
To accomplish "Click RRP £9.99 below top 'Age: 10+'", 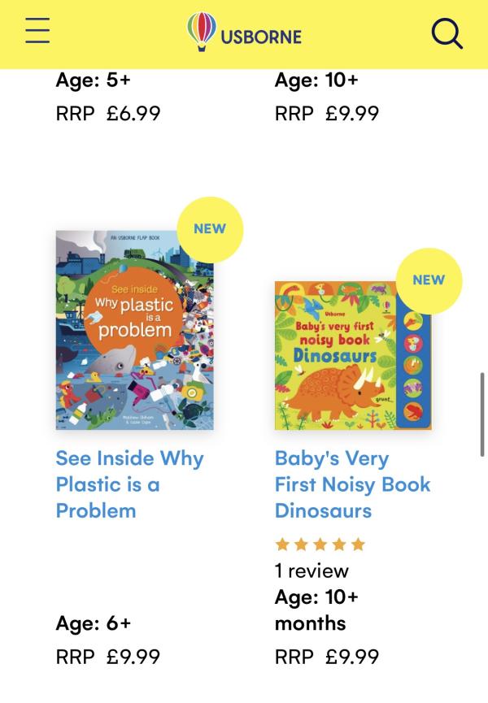I will click(x=327, y=113).
